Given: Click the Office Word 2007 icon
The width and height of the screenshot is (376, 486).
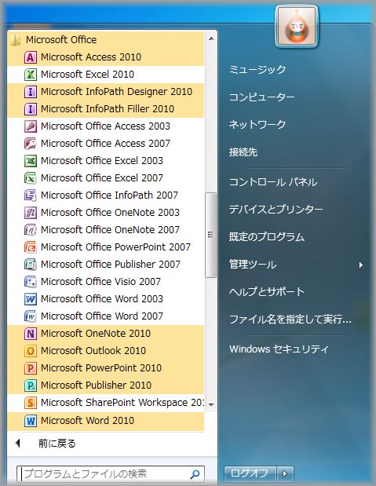Looking at the screenshot, I should (x=31, y=316).
